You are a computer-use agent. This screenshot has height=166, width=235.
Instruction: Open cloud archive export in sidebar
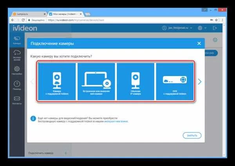click(x=17, y=55)
